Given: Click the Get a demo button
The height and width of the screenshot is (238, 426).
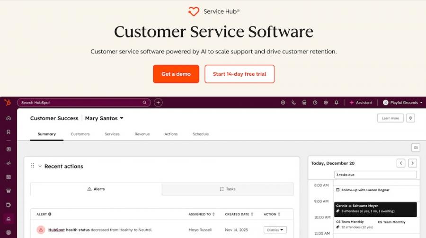Looking at the screenshot, I should pos(176,74).
